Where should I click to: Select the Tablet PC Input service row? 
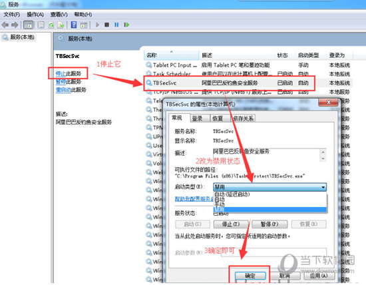248,65
